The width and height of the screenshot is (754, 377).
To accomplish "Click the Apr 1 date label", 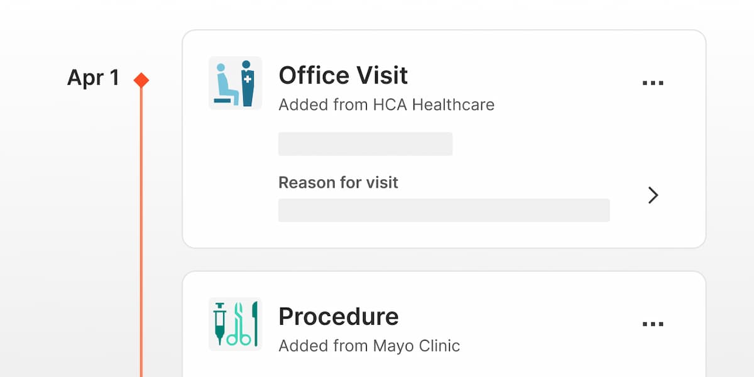I will click(x=93, y=78).
